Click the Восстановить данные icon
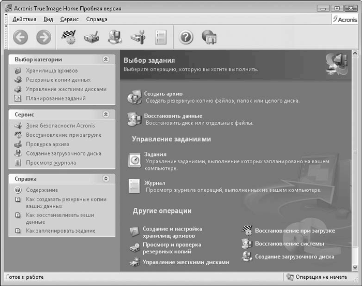 [134, 119]
